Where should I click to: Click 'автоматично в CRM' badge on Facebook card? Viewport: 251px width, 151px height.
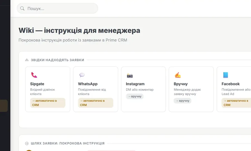coord(236,103)
